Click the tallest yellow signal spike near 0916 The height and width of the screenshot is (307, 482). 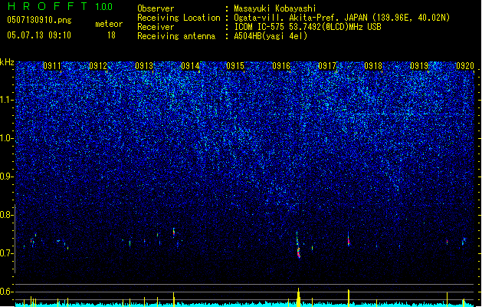coord(298,298)
